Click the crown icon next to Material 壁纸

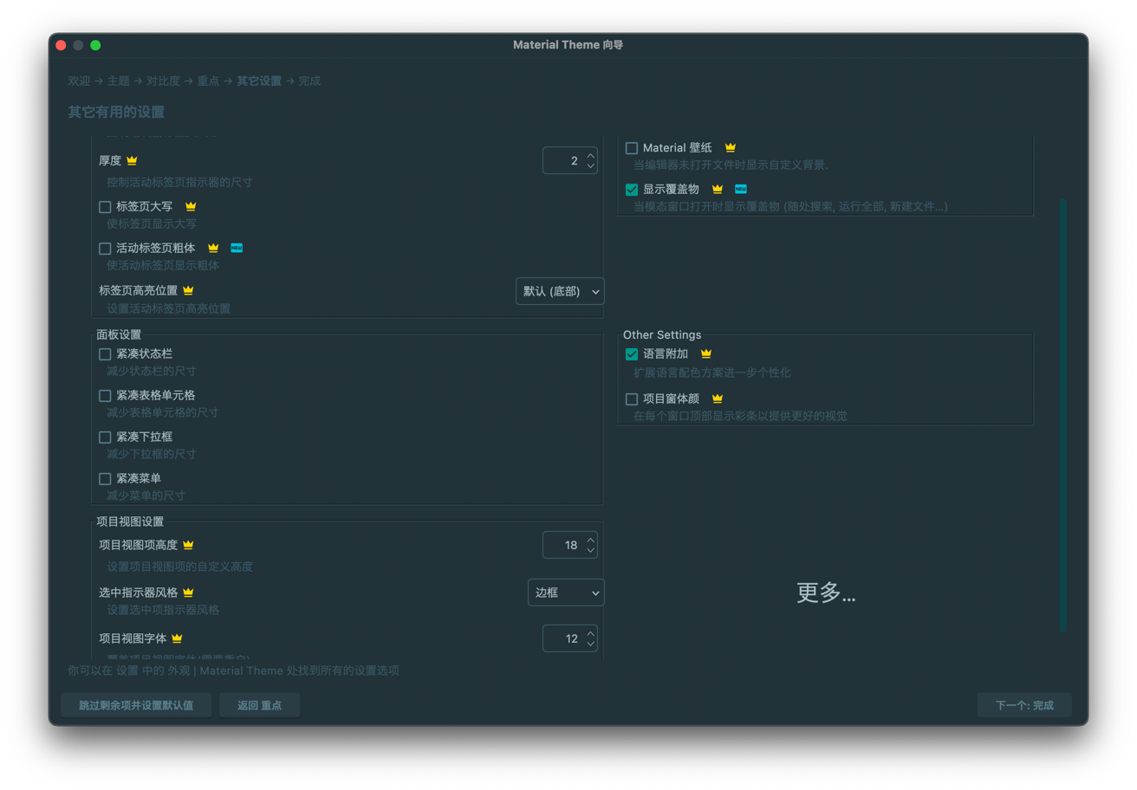(x=730, y=147)
